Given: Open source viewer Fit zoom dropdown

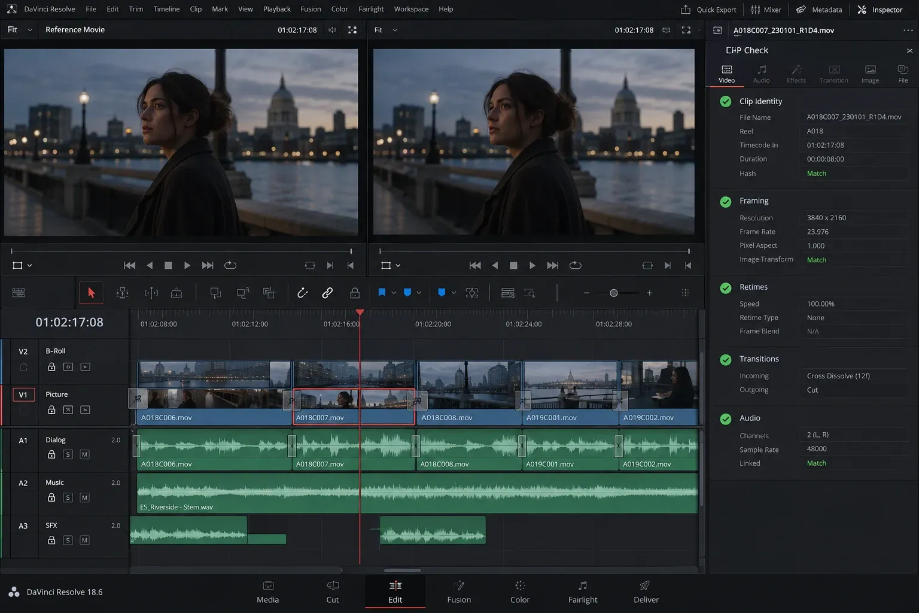Looking at the screenshot, I should click(x=19, y=29).
